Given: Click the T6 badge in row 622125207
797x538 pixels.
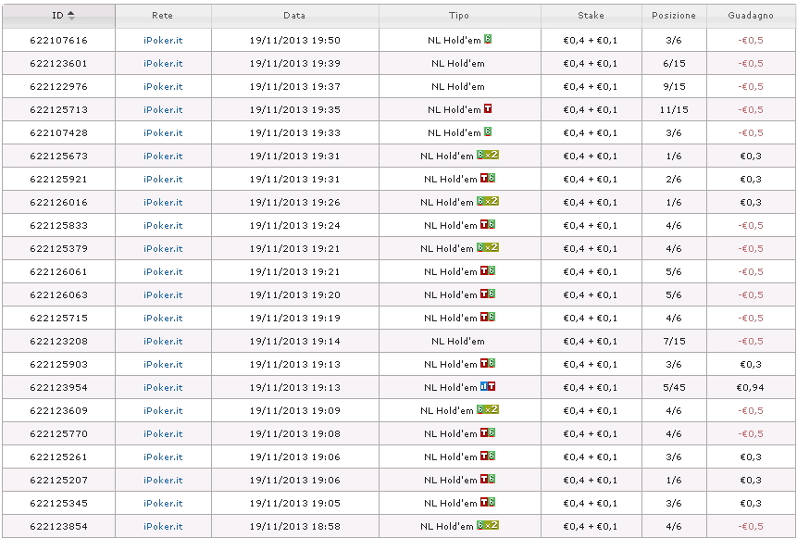Looking at the screenshot, I should (488, 479).
